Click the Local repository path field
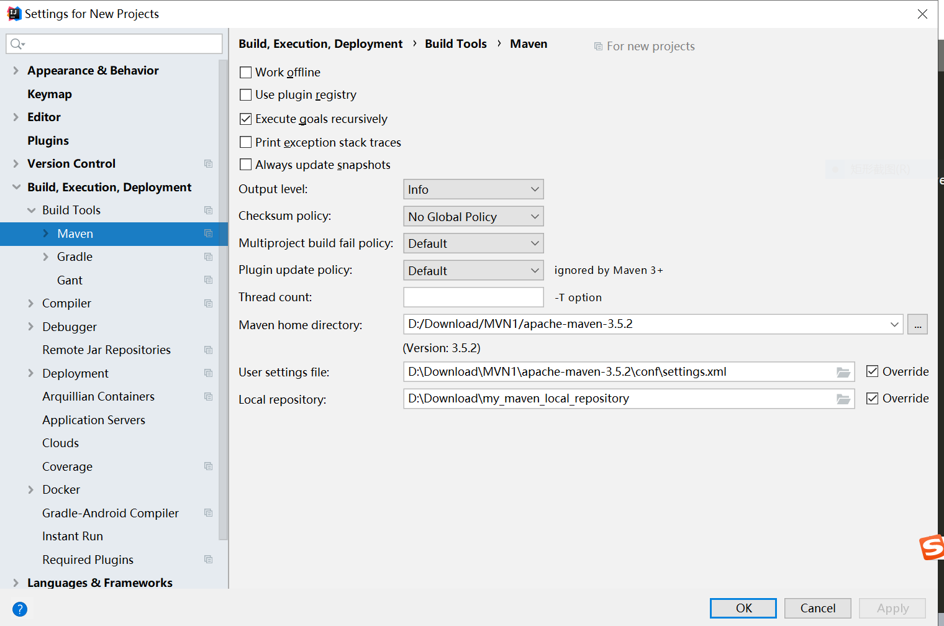This screenshot has width=944, height=626. click(629, 399)
